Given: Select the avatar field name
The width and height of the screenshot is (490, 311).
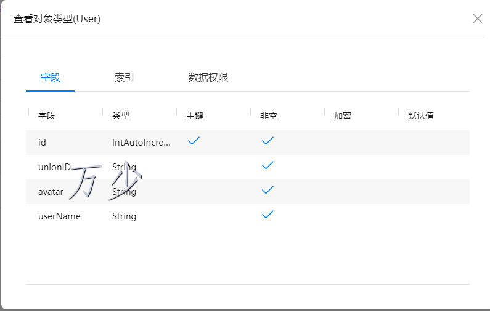Looking at the screenshot, I should (51, 192).
